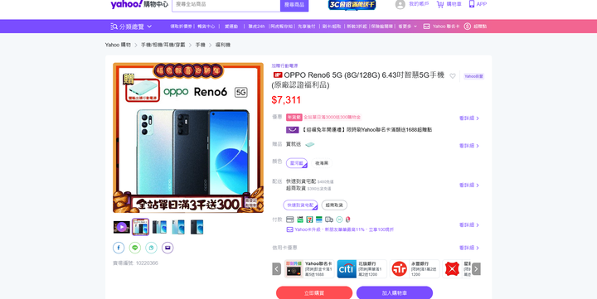
Task: Choose the 夜海黑 color option
Action: pyautogui.click(x=322, y=163)
